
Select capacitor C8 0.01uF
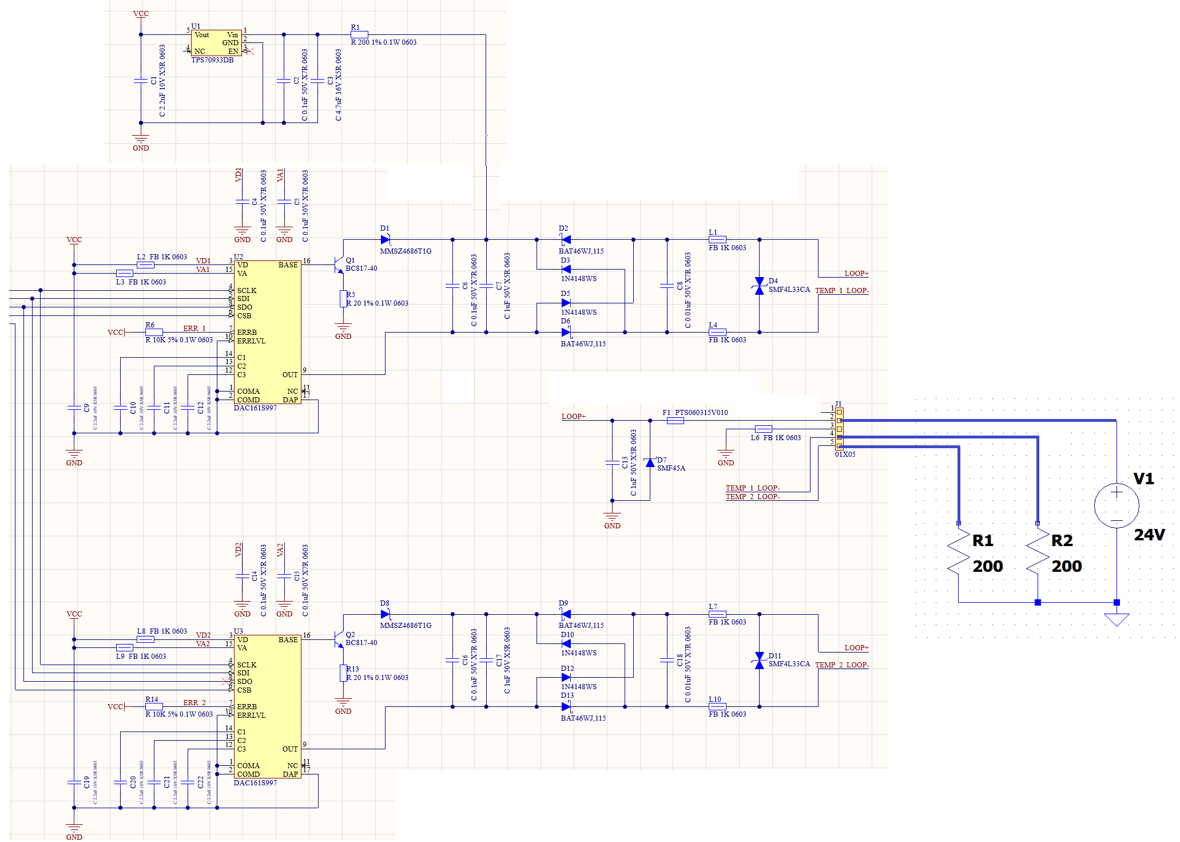click(x=667, y=286)
